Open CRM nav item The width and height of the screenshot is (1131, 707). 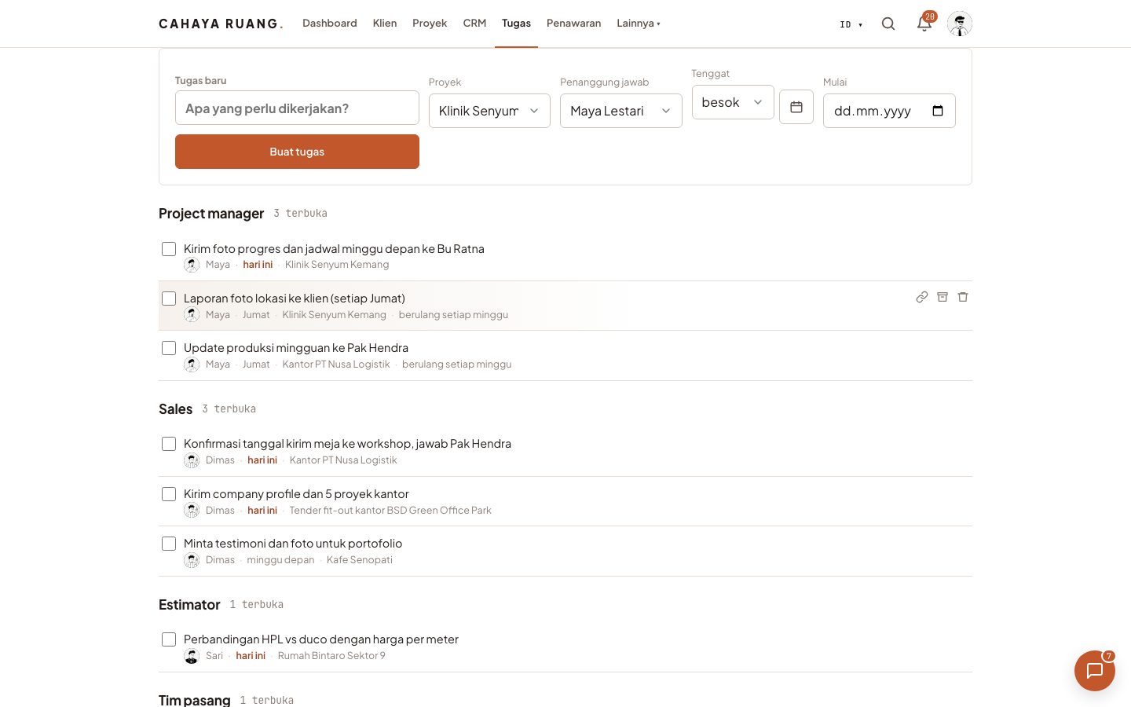[474, 24]
